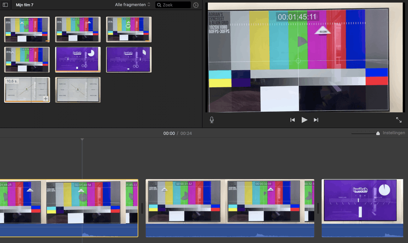The width and height of the screenshot is (408, 243).
Task: Click audio waveform under the Twitch clip
Action: [362, 231]
